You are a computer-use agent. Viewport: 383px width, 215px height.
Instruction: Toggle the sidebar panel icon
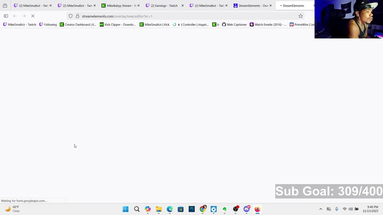(x=6, y=16)
